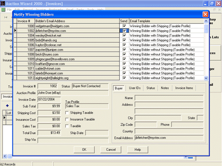Click the Total Due value $13.49
Viewport: 222px width, 166px height.
click(49, 133)
